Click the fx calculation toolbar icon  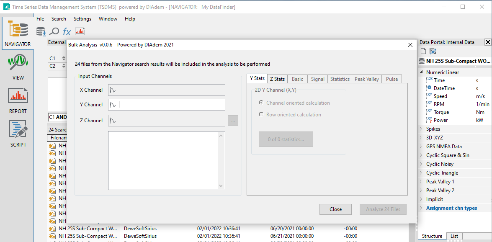[67, 31]
